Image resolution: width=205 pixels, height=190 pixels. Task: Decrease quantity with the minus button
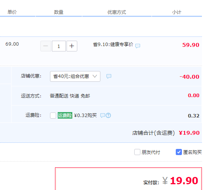pos(46,46)
